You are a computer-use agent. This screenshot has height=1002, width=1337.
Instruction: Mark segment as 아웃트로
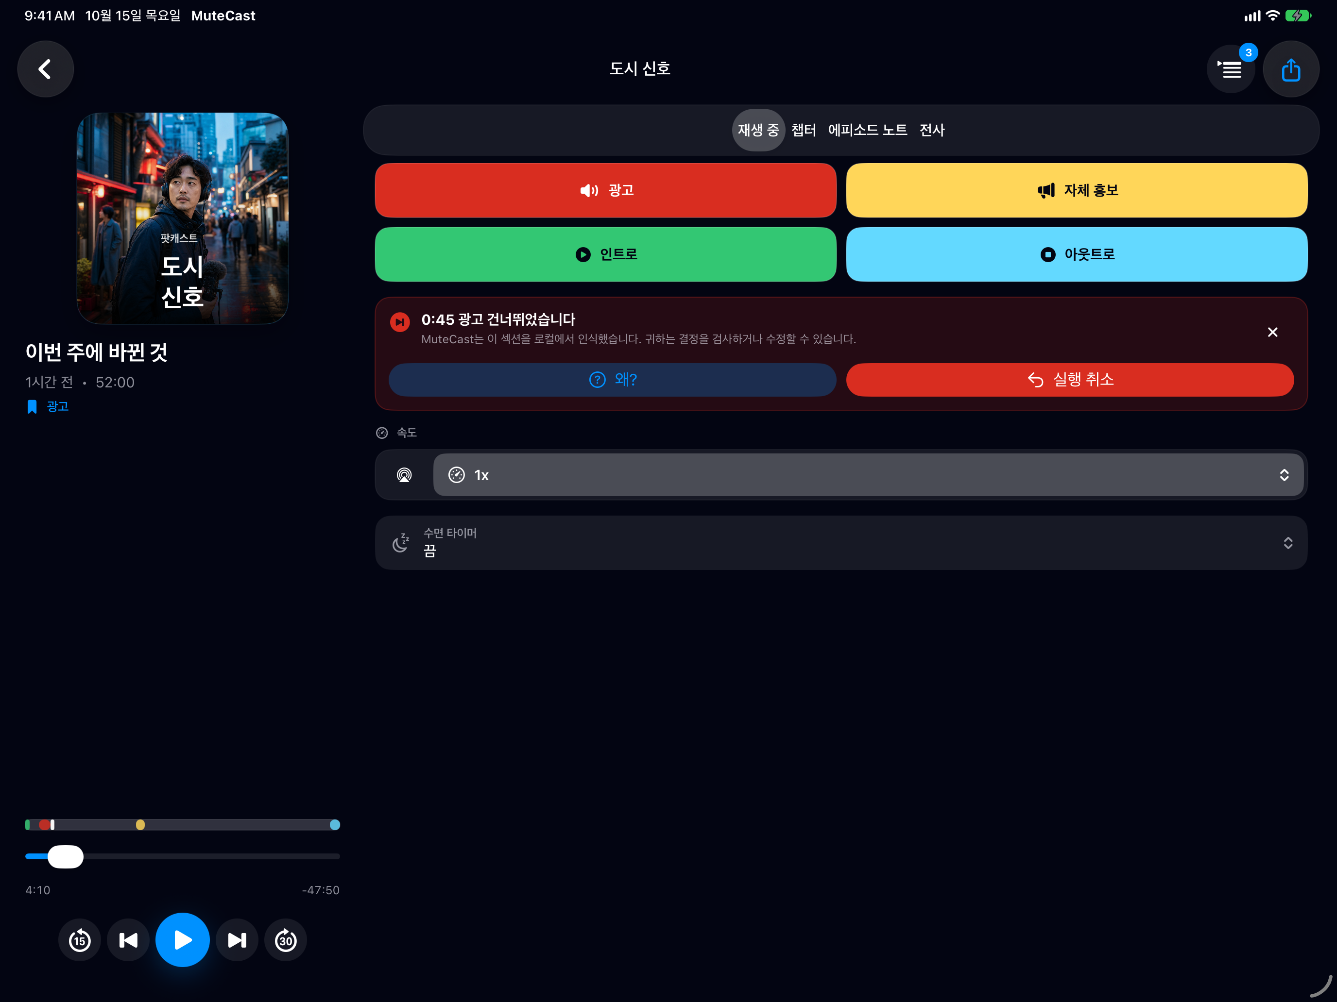[1077, 254]
